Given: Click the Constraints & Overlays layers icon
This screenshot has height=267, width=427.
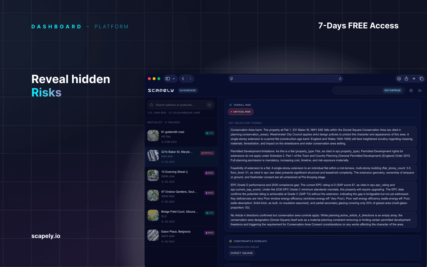Looking at the screenshot, I should click(x=231, y=241).
